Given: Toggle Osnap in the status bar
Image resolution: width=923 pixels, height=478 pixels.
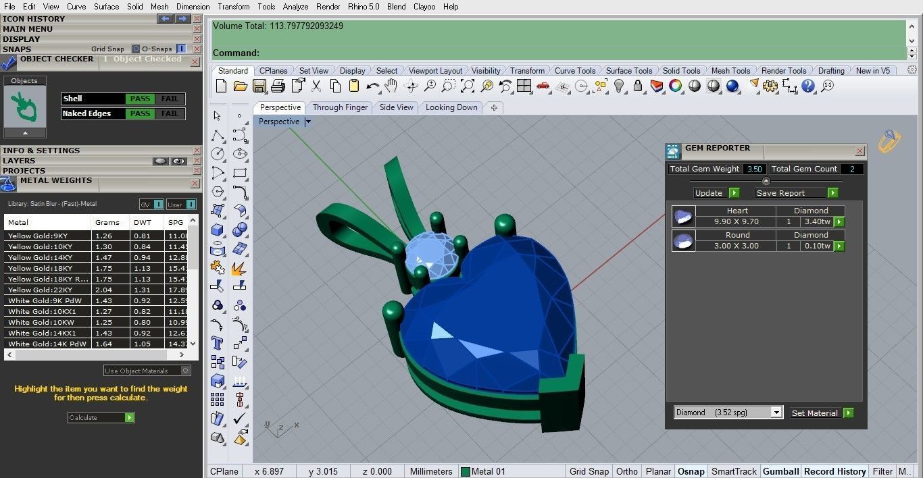Looking at the screenshot, I should point(691,471).
